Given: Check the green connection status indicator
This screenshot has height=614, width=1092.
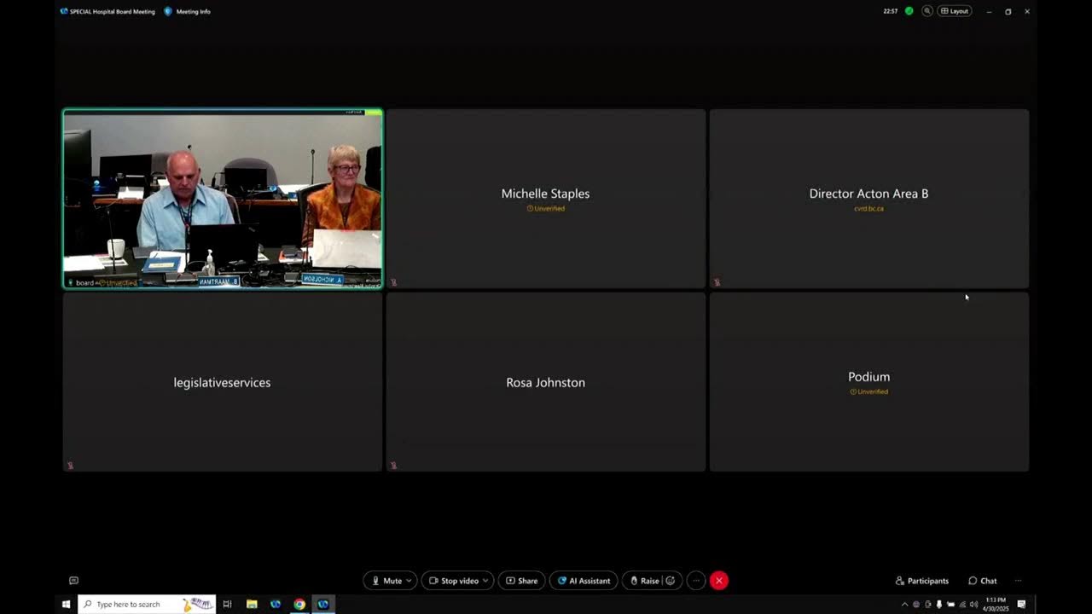Looking at the screenshot, I should click(909, 11).
